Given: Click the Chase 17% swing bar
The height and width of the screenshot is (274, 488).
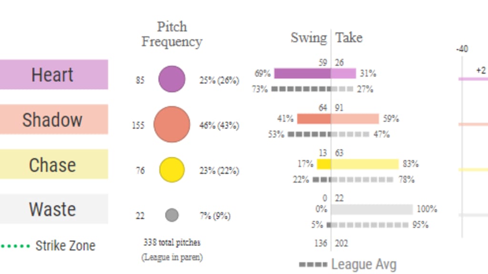Looking at the screenshot, I should 324,164.
